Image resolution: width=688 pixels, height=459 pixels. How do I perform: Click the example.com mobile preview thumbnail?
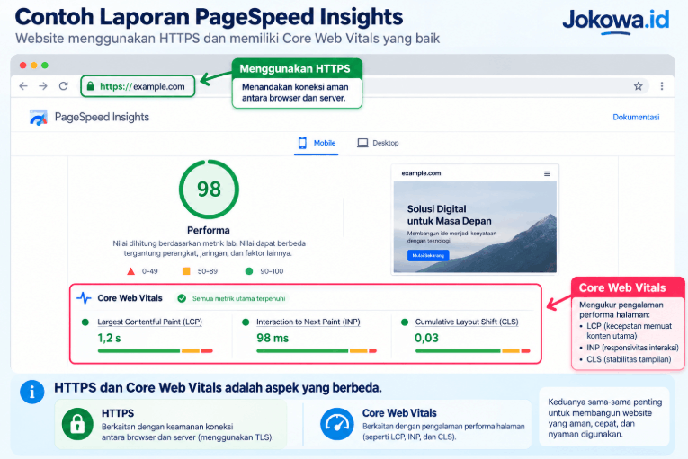pyautogui.click(x=475, y=220)
